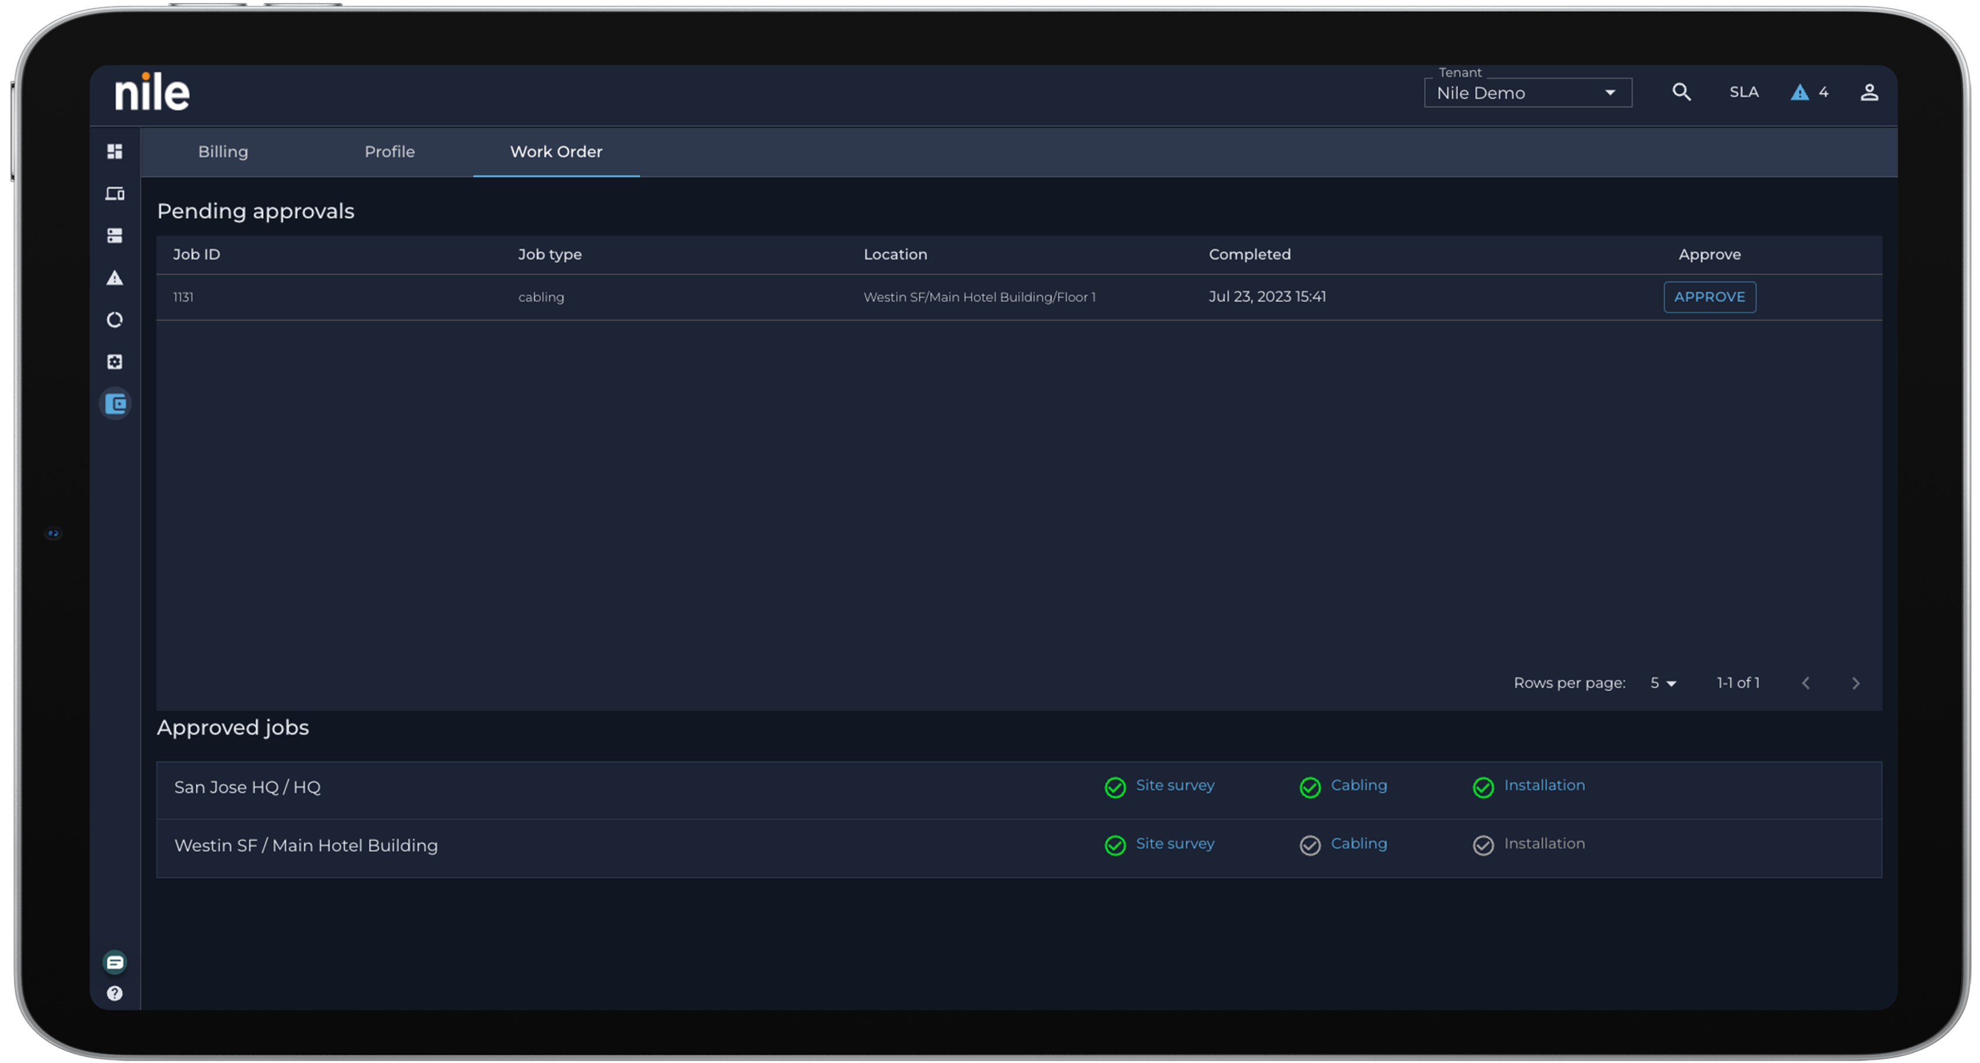This screenshot has width=1980, height=1063.
Task: Click the Completed column header
Action: [x=1249, y=254]
